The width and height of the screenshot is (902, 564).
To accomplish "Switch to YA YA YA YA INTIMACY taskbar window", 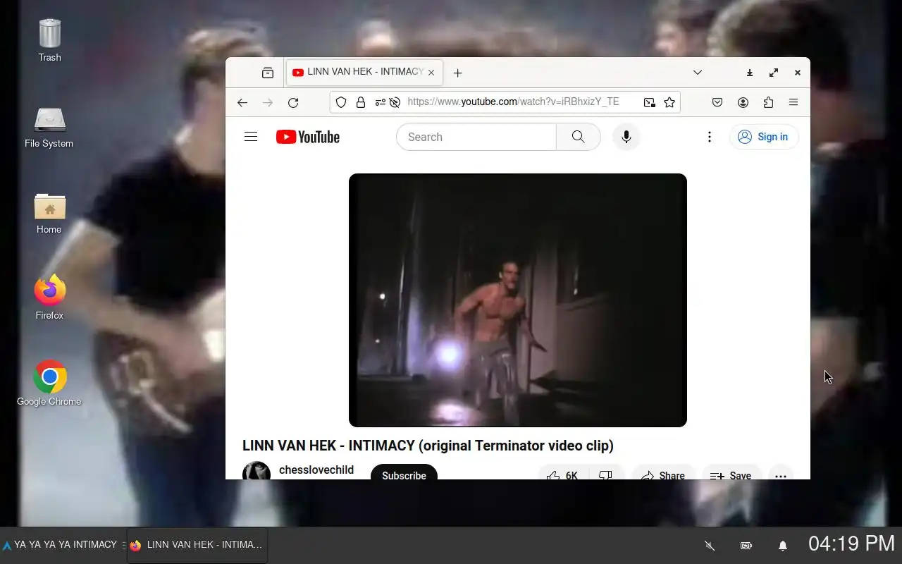I will click(x=63, y=545).
